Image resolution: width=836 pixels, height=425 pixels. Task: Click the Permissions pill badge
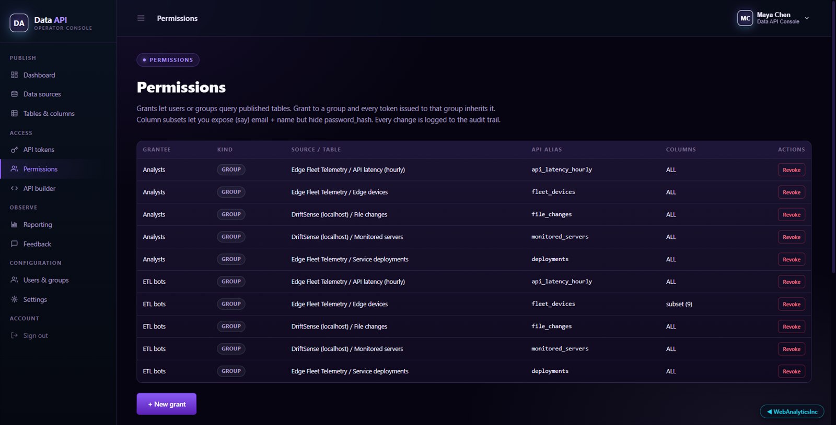pos(168,60)
